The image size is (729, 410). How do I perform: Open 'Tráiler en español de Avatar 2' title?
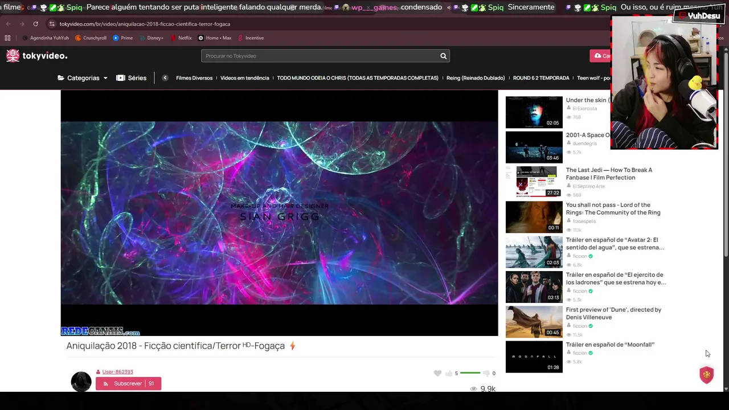pos(615,244)
